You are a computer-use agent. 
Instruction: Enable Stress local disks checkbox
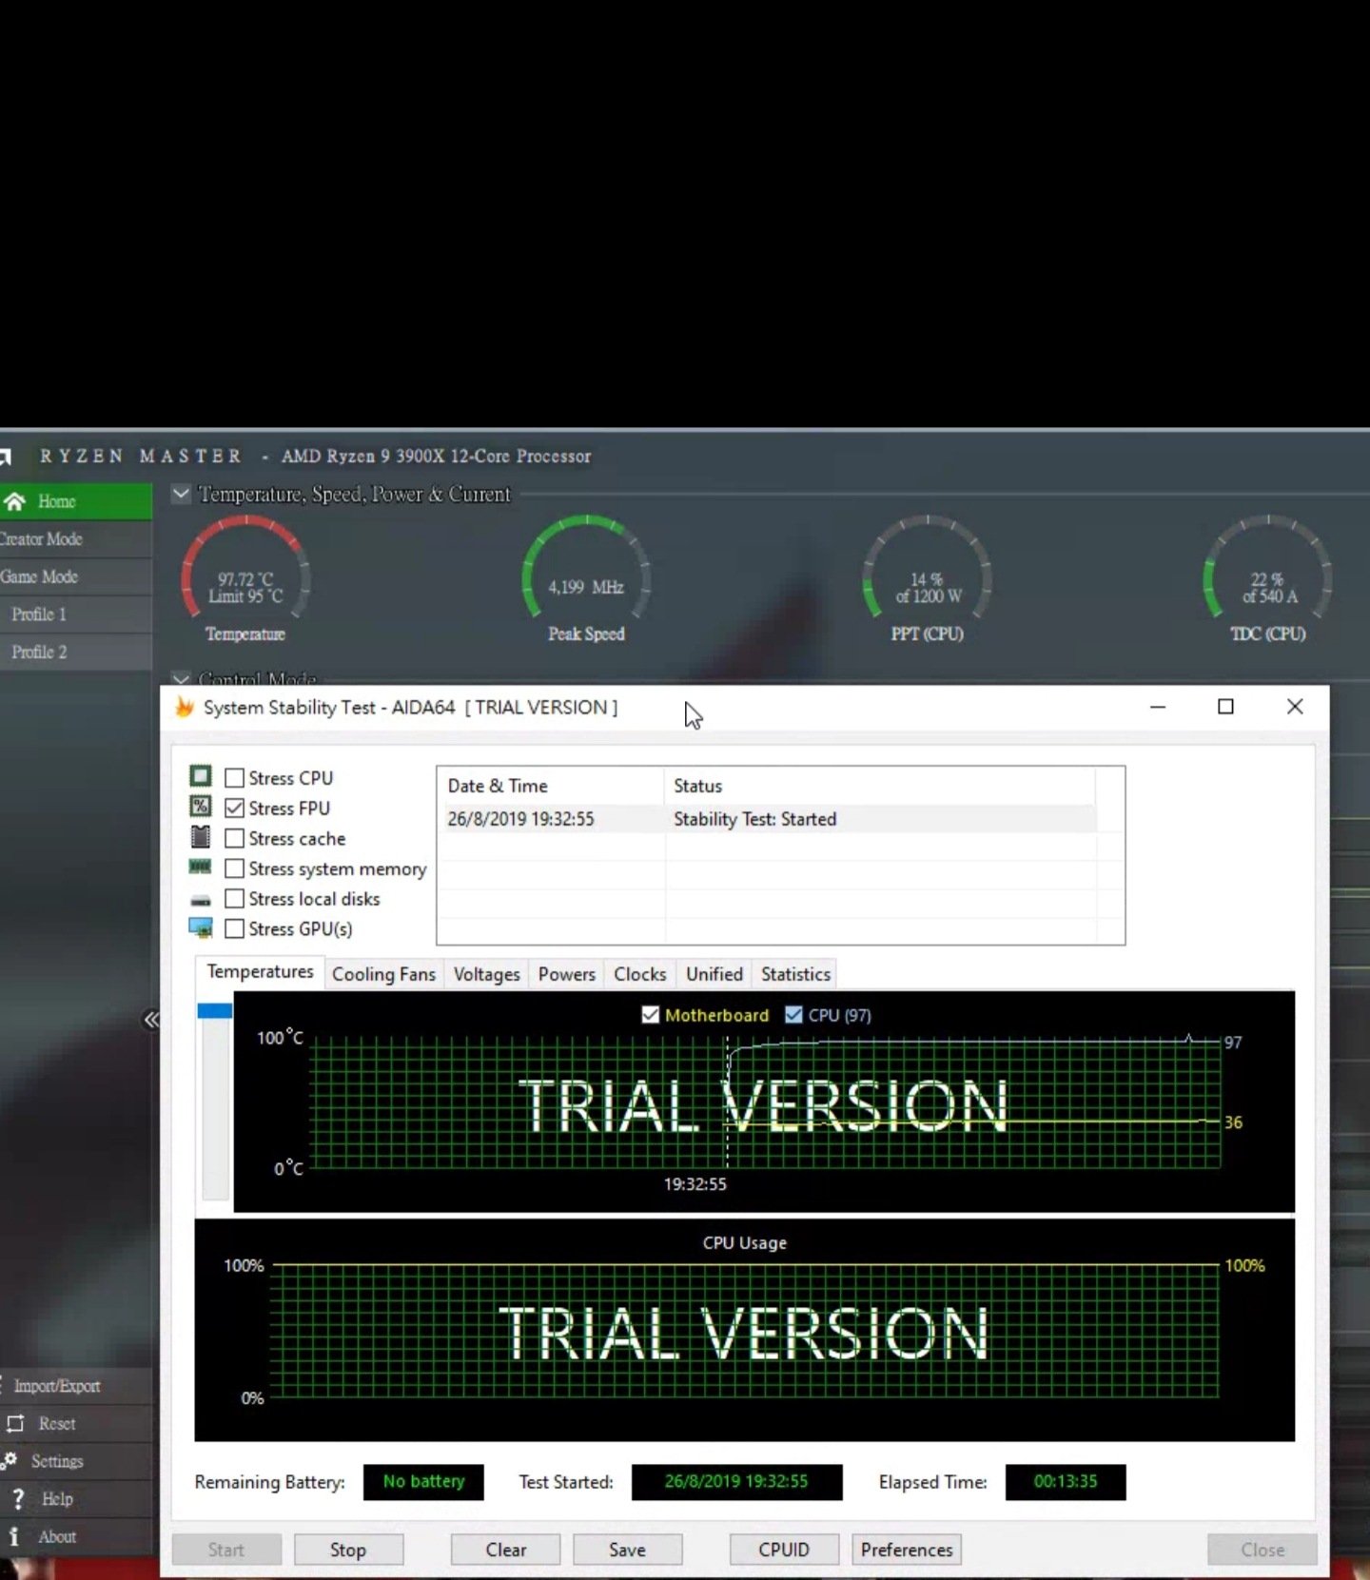pos(234,899)
